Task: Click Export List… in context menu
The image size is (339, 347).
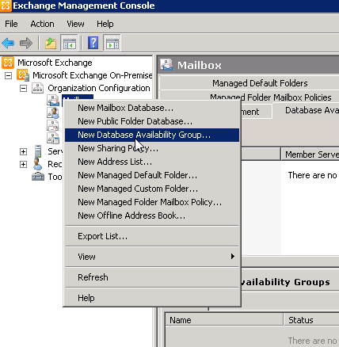Action: [152, 236]
